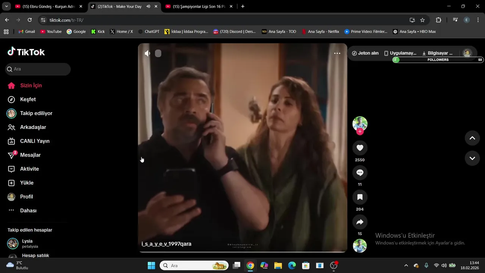Go to previous video with up arrow
The width and height of the screenshot is (485, 273).
coord(472,138)
